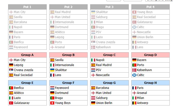Click the Turkey flag beside Galatasaray in Group E
This screenshot has width=173, height=110.
pyautogui.click(x=11, y=103)
